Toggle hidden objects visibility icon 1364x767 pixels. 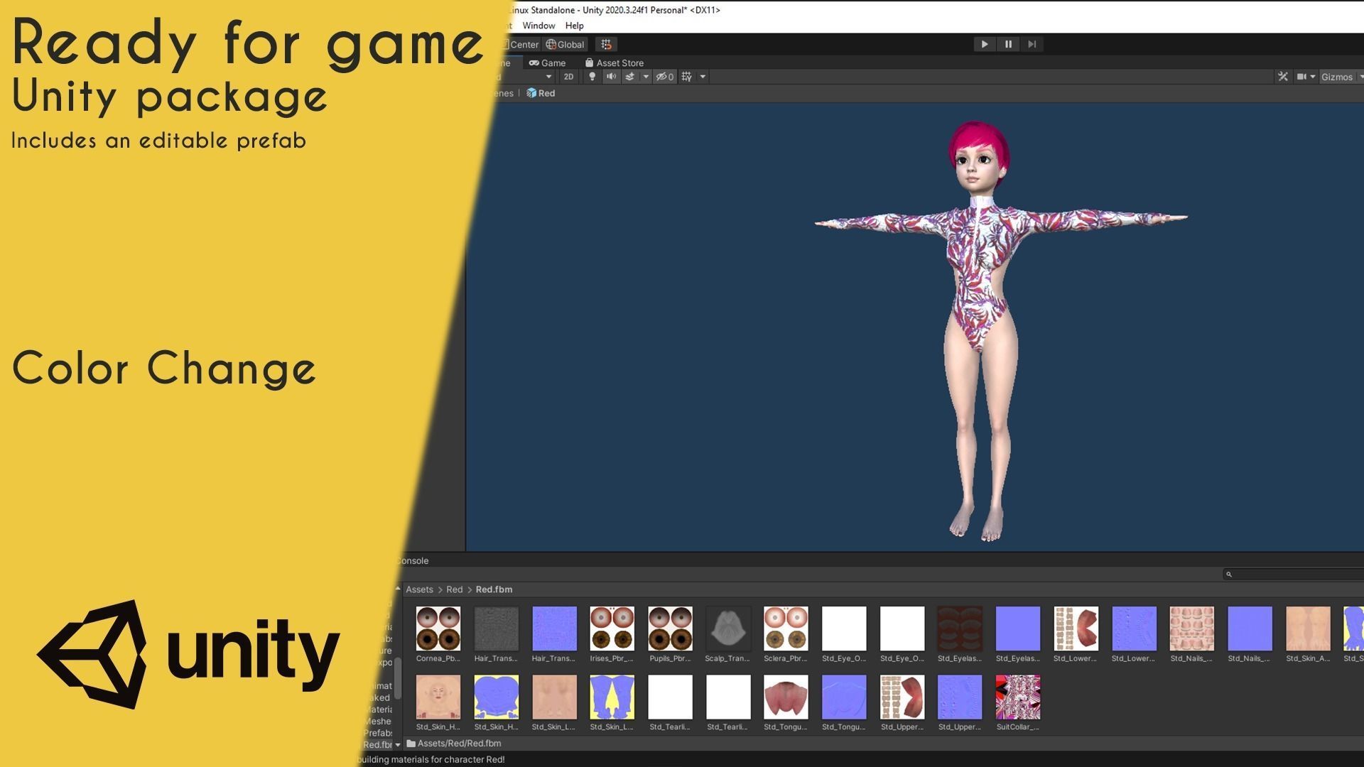click(664, 77)
